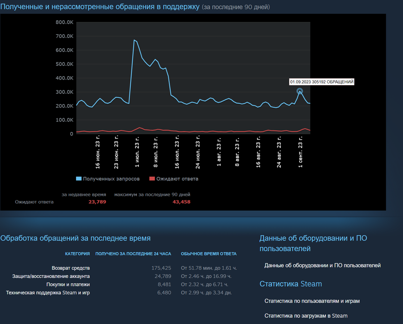Click the '8 июл. 23 г.' axis date

(x=156, y=152)
